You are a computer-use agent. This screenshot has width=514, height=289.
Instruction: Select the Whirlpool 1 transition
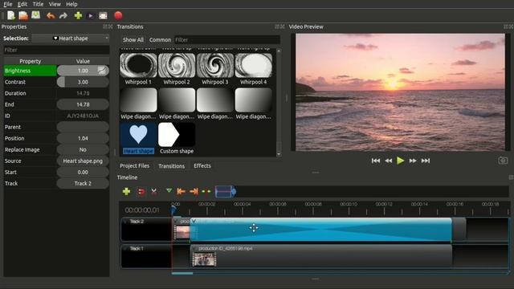pyautogui.click(x=138, y=70)
